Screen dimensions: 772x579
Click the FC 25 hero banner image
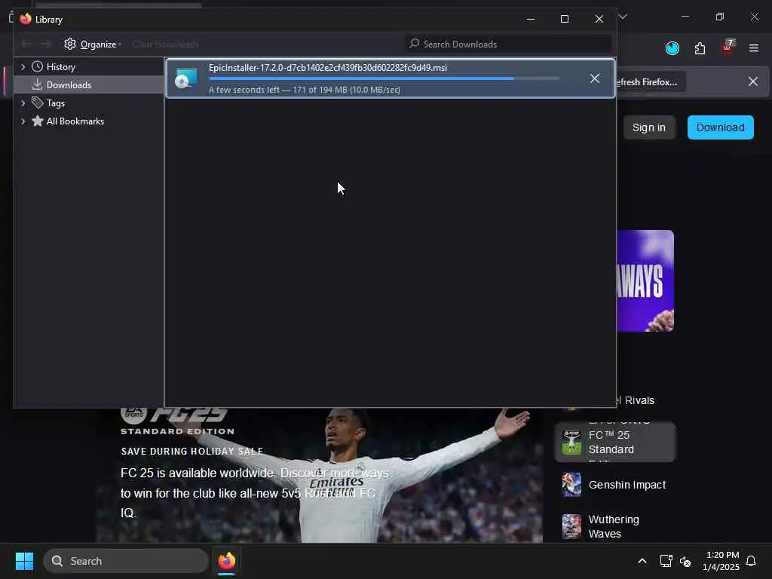click(x=320, y=475)
